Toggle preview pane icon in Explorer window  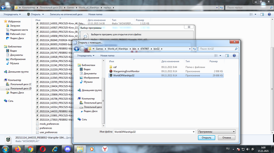262,14
